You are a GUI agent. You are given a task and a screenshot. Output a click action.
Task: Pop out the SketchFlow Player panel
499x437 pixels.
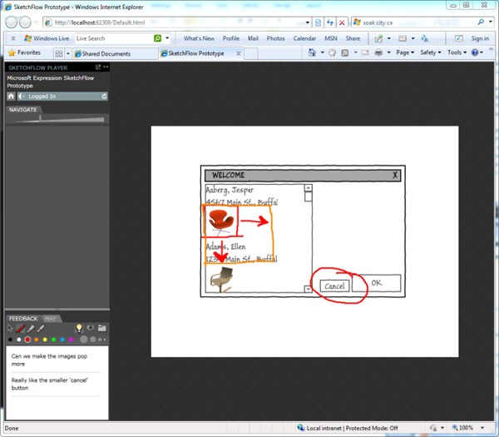[97, 67]
